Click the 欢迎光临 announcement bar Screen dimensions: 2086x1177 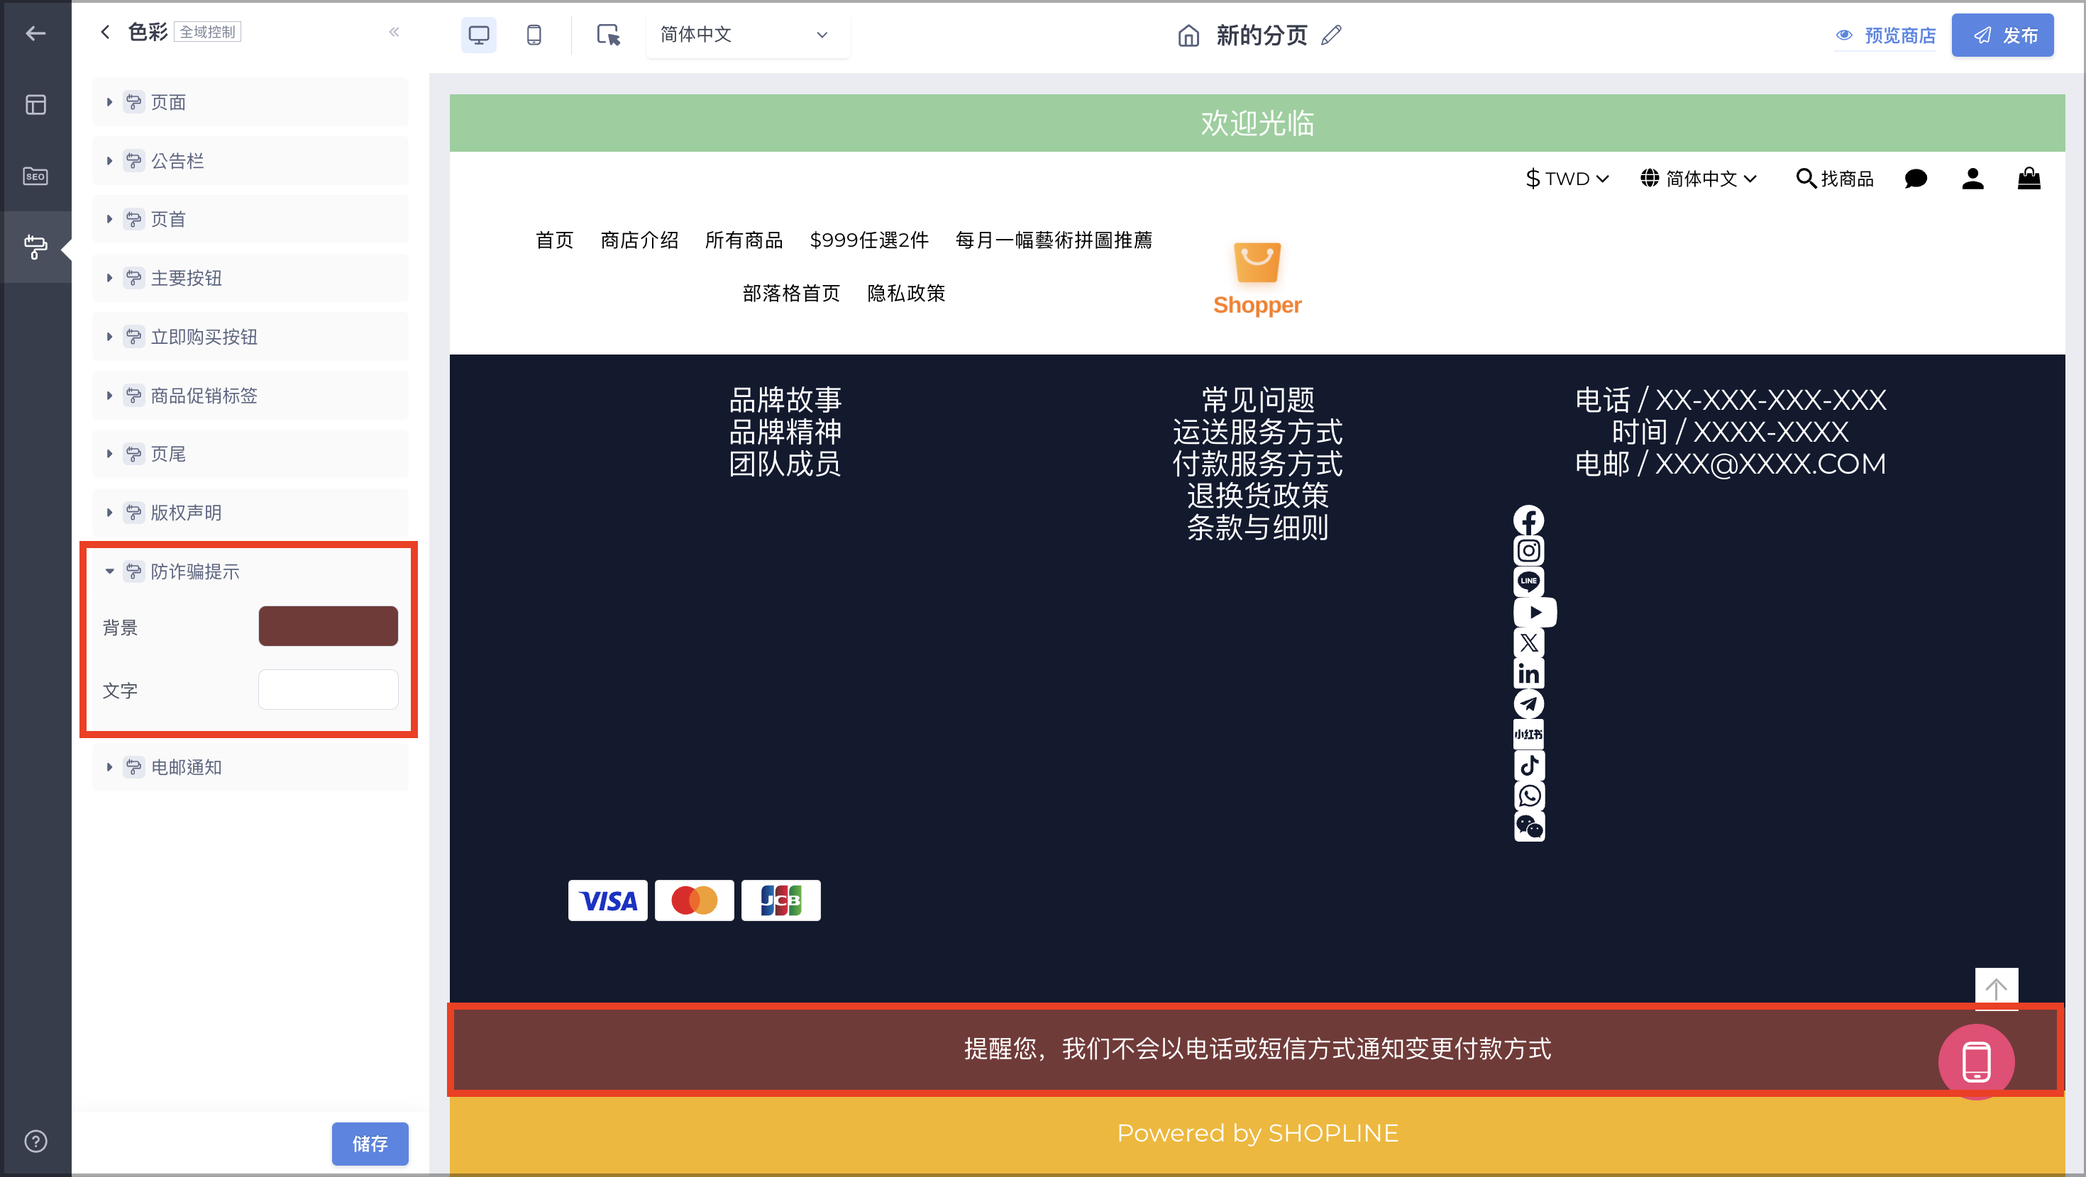[x=1257, y=123]
